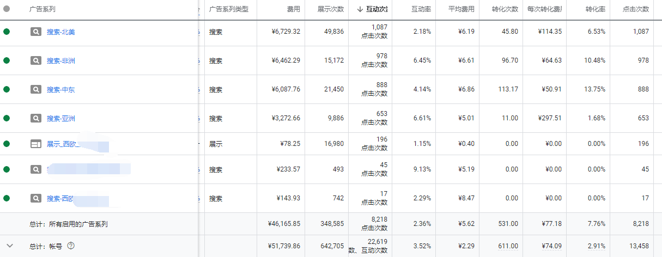Toggle the green status dot for 展示_西欧

click(7, 144)
